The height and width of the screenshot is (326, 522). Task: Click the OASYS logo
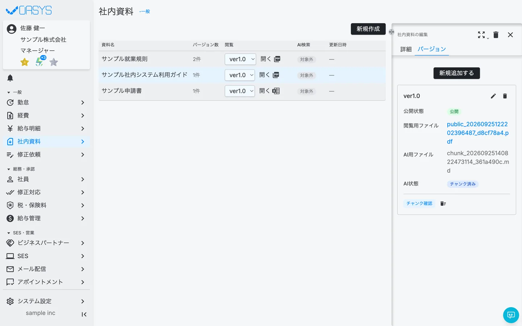(x=29, y=10)
